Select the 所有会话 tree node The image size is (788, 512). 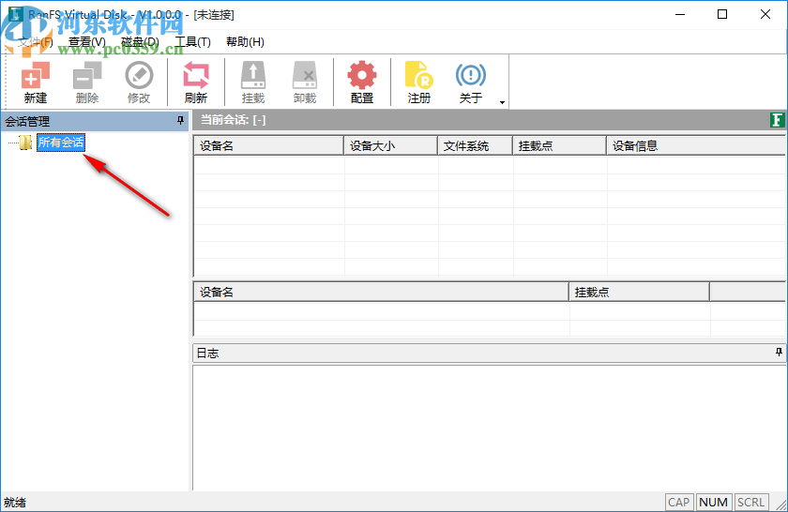tap(61, 143)
